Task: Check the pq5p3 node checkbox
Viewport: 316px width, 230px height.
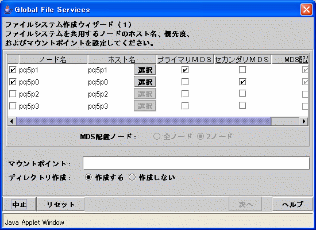Action: [x=13, y=106]
